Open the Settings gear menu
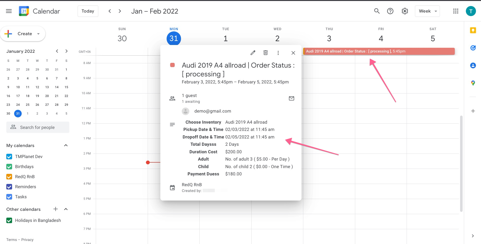 [405, 11]
